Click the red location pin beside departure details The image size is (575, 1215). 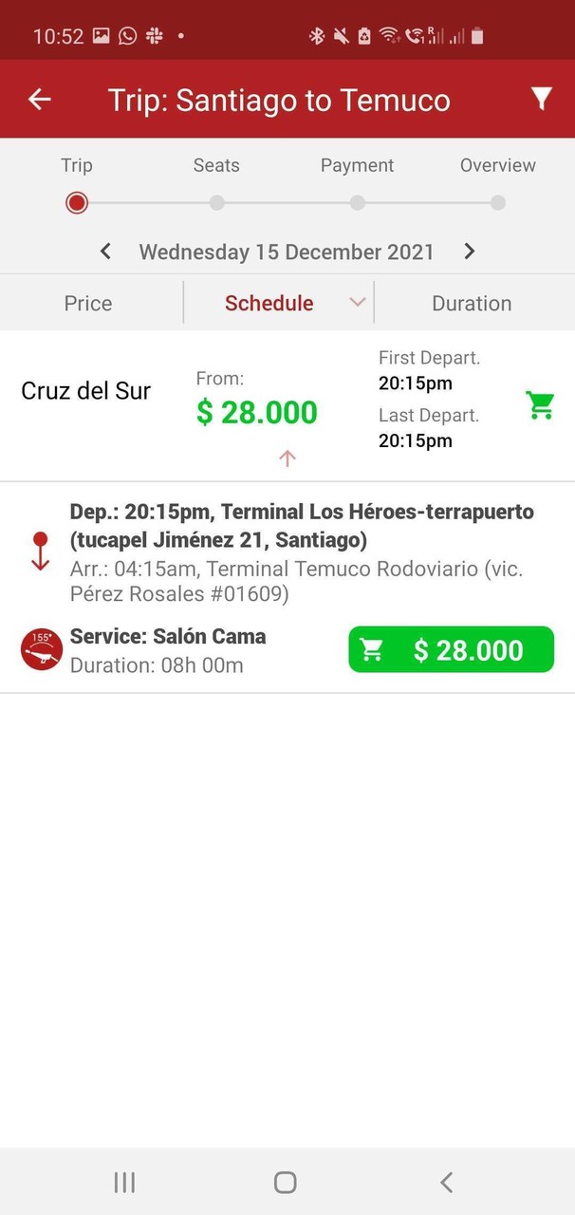click(x=40, y=549)
